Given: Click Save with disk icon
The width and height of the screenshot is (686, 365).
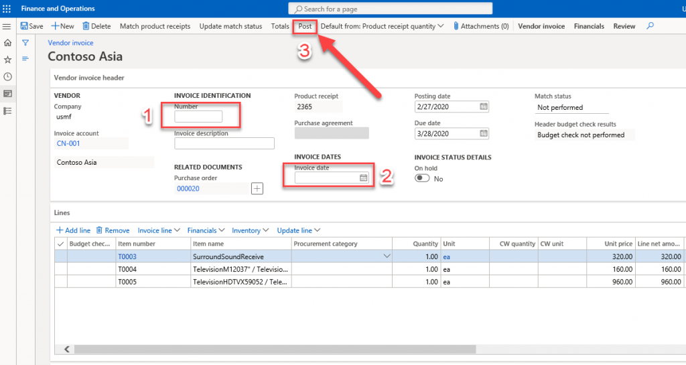Looking at the screenshot, I should (x=32, y=26).
